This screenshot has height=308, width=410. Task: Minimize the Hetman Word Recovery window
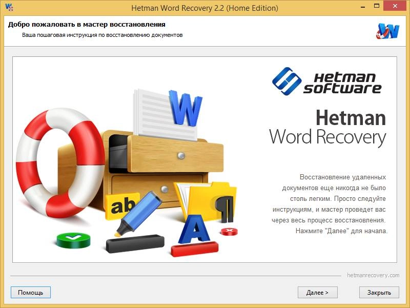point(363,6)
